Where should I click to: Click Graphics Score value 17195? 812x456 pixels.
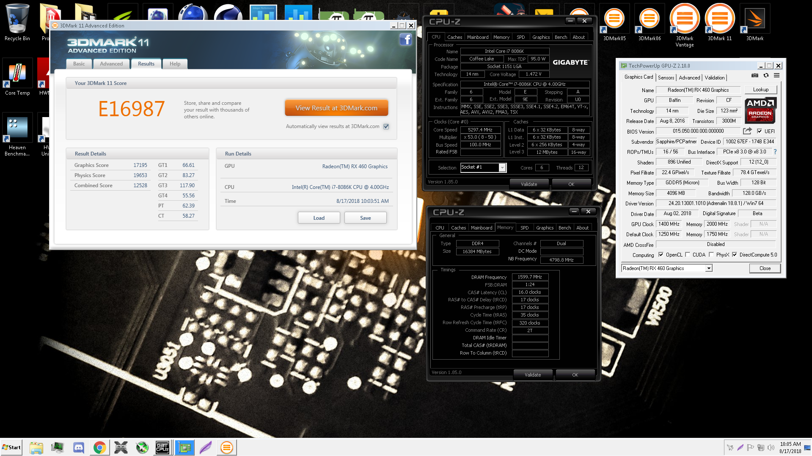click(140, 165)
